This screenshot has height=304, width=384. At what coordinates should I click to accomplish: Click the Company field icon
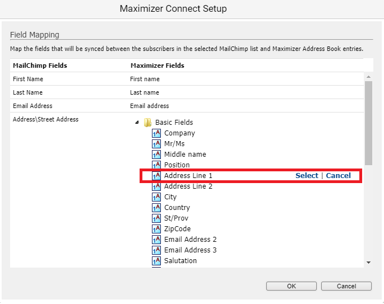pyautogui.click(x=156, y=133)
